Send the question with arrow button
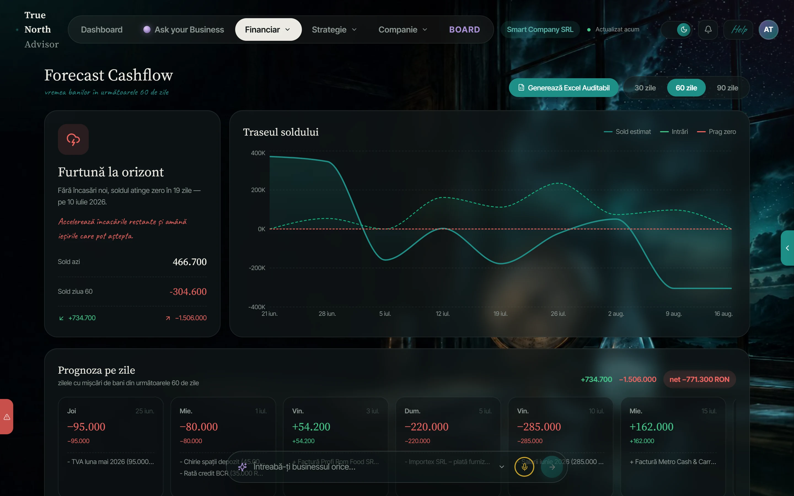794x496 pixels. pyautogui.click(x=552, y=467)
